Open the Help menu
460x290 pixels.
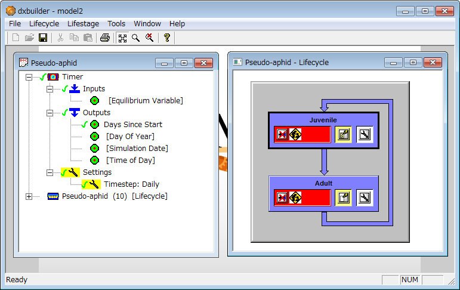[177, 23]
